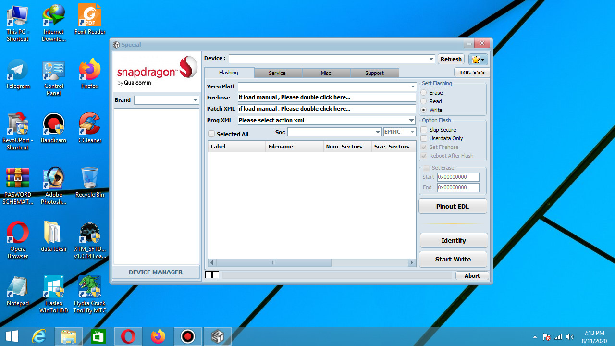Launch Adobe Photoshop desktop shortcut
Screen dimensions: 615x346
pyautogui.click(x=54, y=186)
